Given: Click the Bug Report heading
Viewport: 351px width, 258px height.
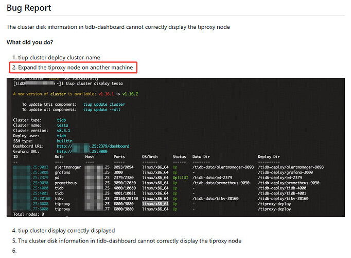Looking at the screenshot, I should point(28,8).
